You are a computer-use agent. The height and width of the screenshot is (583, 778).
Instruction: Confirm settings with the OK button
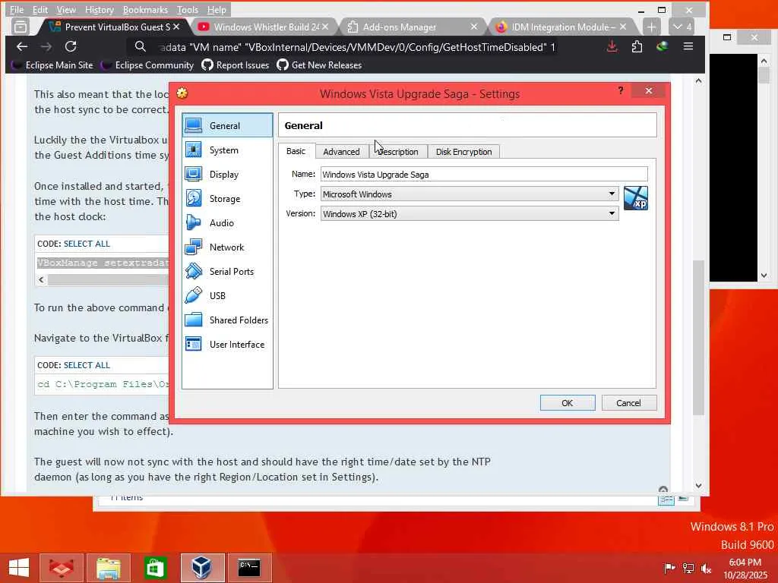tap(568, 403)
